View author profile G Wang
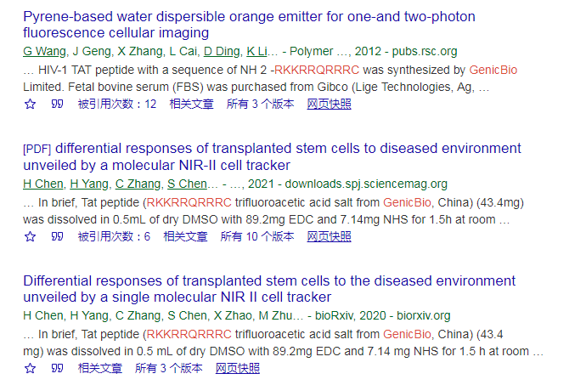The width and height of the screenshot is (586, 385). 44,51
